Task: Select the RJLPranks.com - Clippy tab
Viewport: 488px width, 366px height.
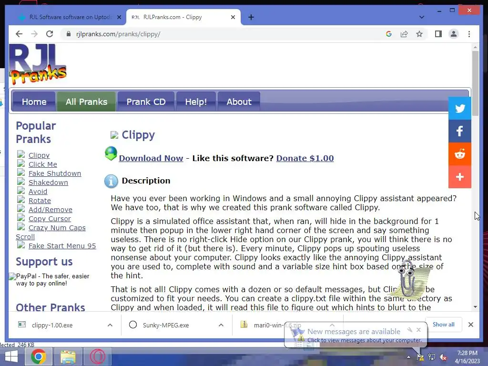Action: (x=183, y=17)
